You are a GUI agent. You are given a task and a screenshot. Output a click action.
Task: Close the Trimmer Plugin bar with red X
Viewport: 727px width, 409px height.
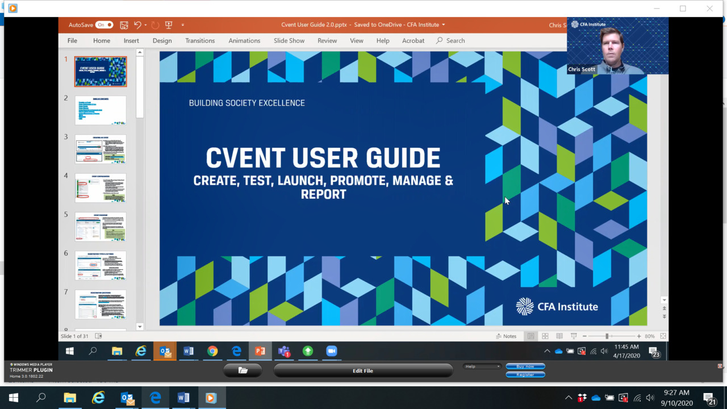tap(720, 366)
